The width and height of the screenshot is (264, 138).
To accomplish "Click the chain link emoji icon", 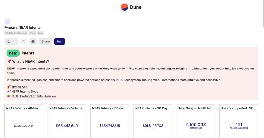I will pyautogui.click(x=9, y=92).
